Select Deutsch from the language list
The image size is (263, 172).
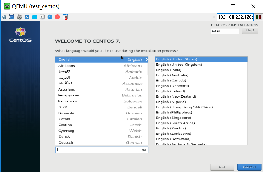(66, 142)
